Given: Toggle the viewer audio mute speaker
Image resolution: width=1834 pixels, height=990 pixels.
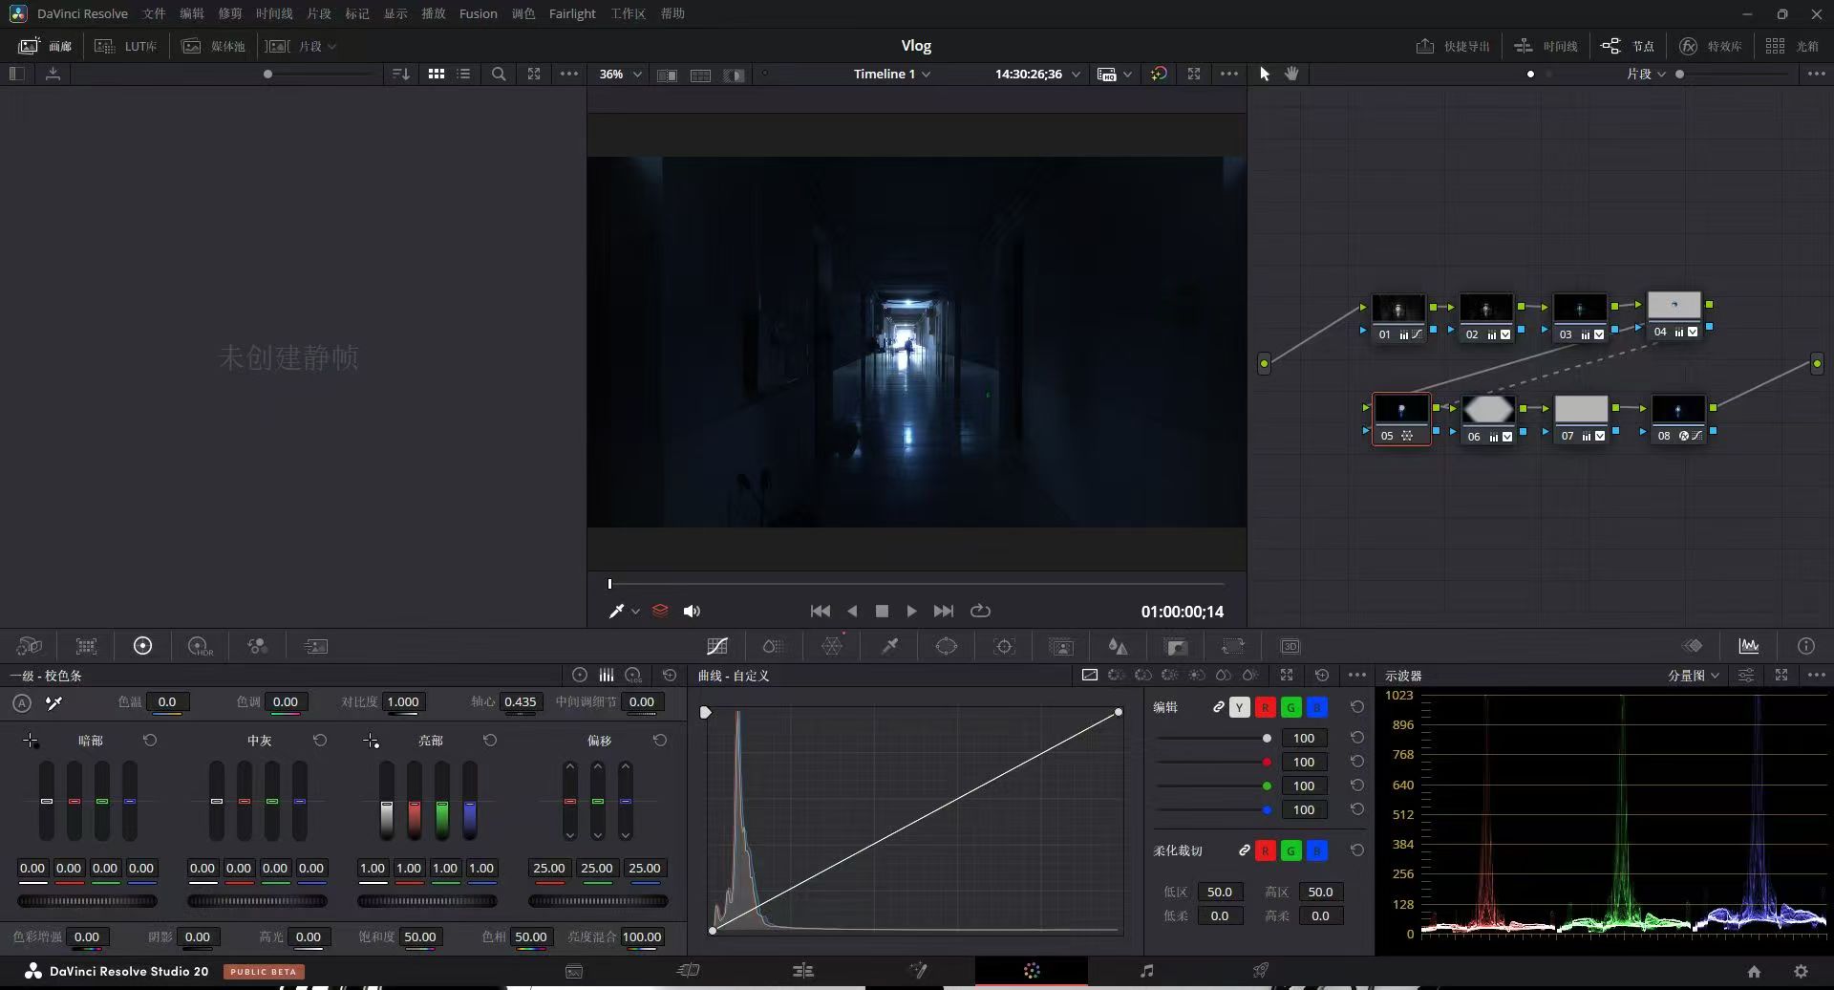Looking at the screenshot, I should pyautogui.click(x=693, y=612).
